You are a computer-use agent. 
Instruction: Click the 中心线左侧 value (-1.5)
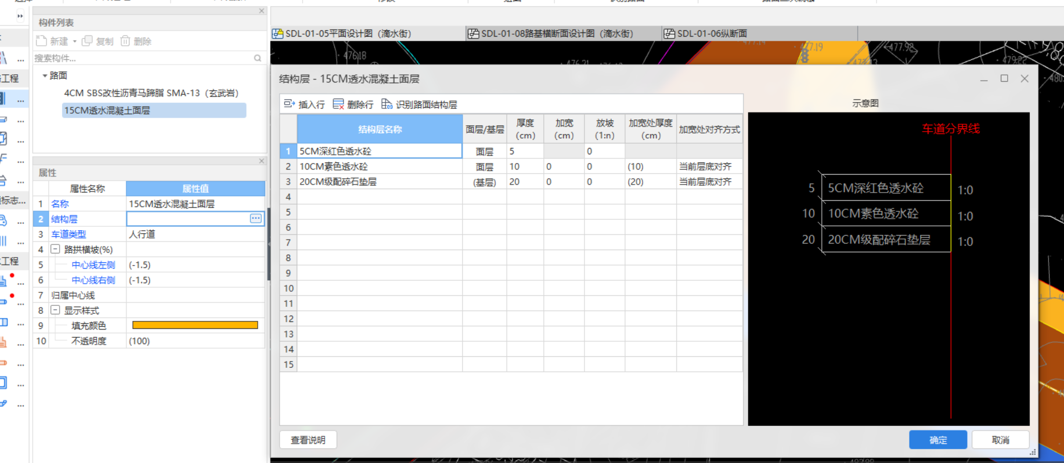[196, 265]
